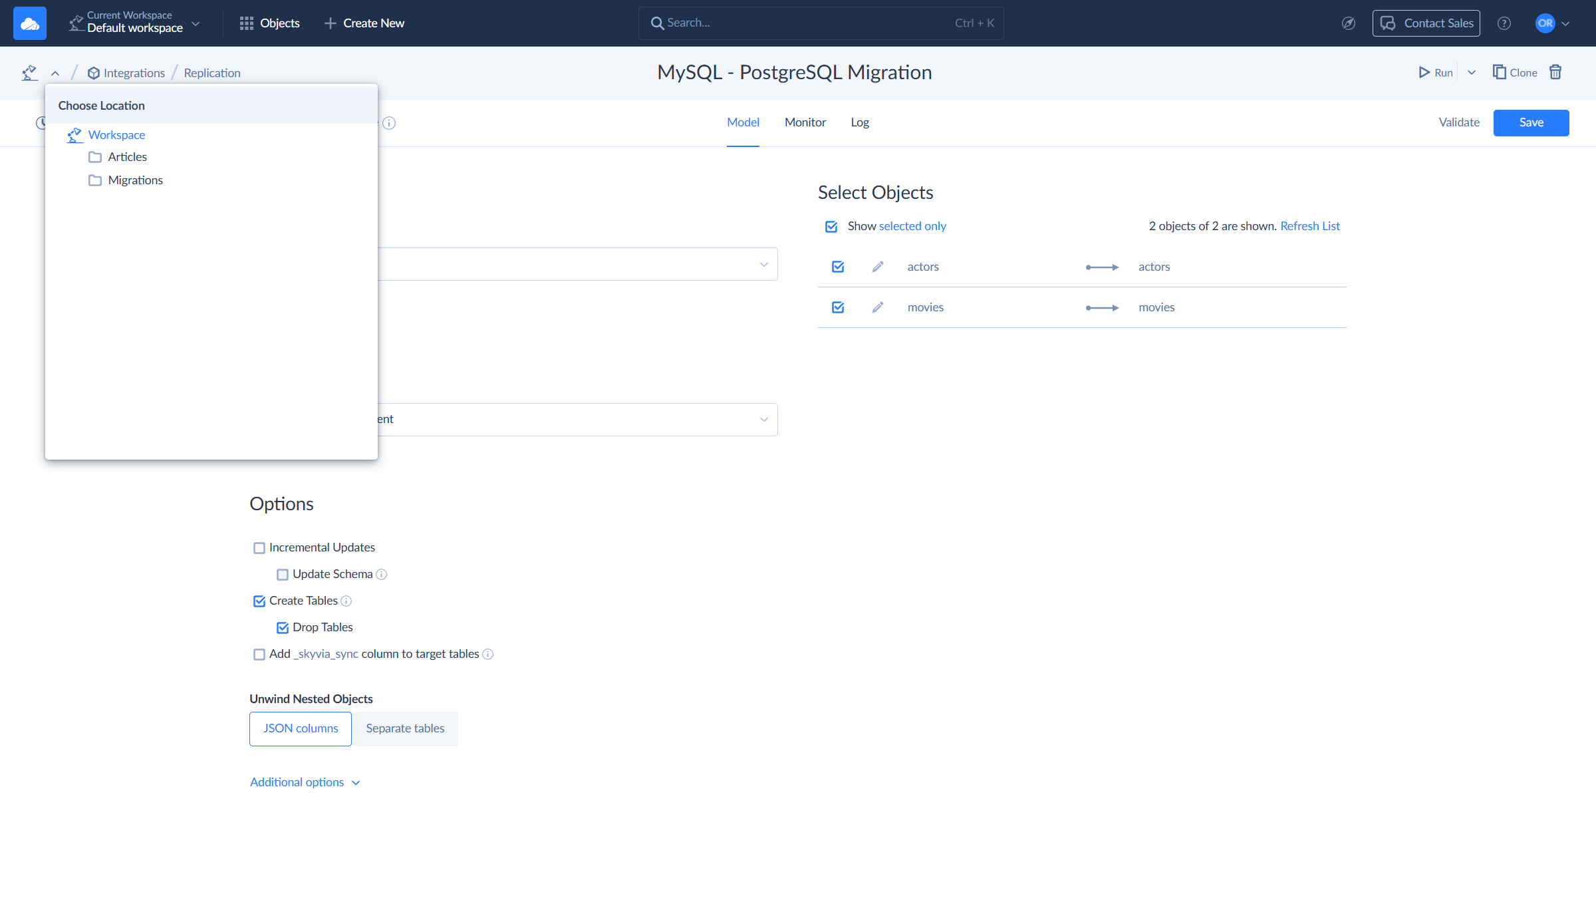Switch to the Monitor tab

click(x=805, y=122)
